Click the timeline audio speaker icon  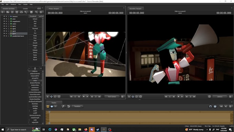coord(226,106)
